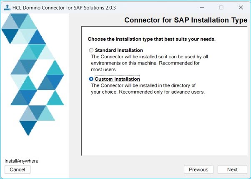This screenshot has height=179, width=251.
Task: Click the HCL installer icon in title bar
Action: pyautogui.click(x=8, y=7)
